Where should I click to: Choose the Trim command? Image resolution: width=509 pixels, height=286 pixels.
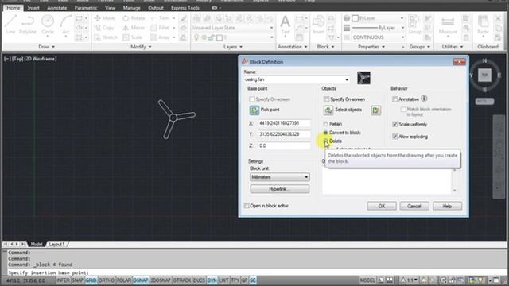pos(160,18)
